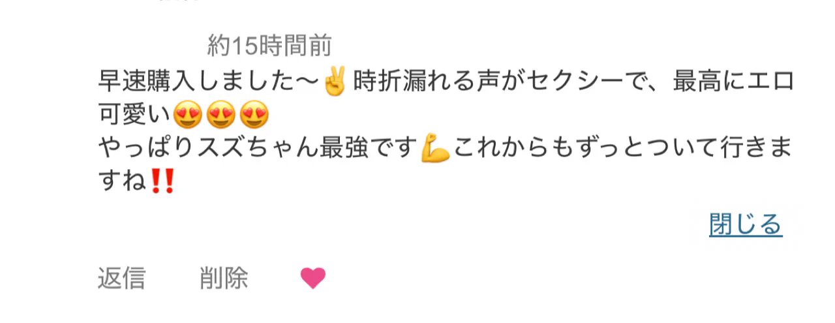Click the flexed bicep emoji
Screen dimensions: 835x323
(435, 150)
